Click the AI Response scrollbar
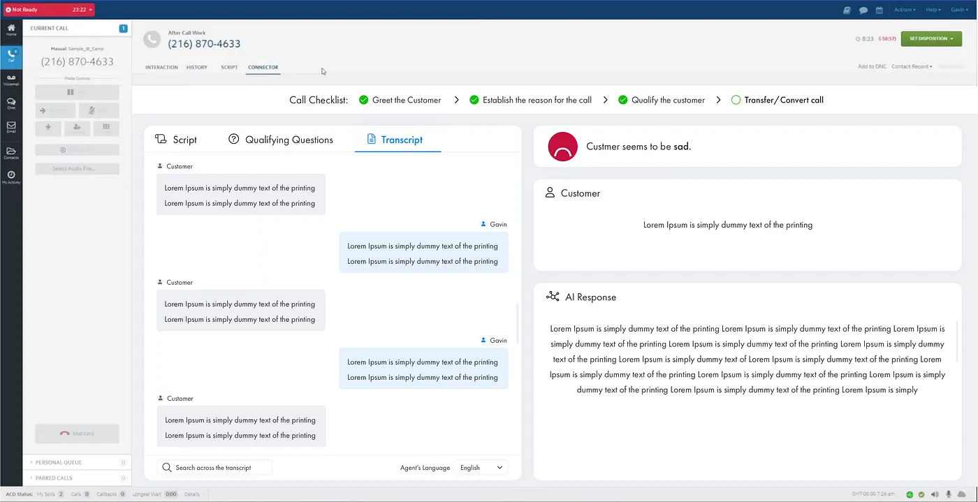The image size is (978, 502). (x=958, y=341)
